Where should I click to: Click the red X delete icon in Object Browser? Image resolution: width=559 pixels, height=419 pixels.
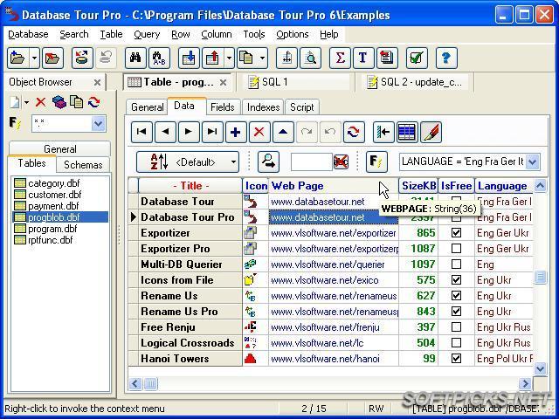[41, 103]
